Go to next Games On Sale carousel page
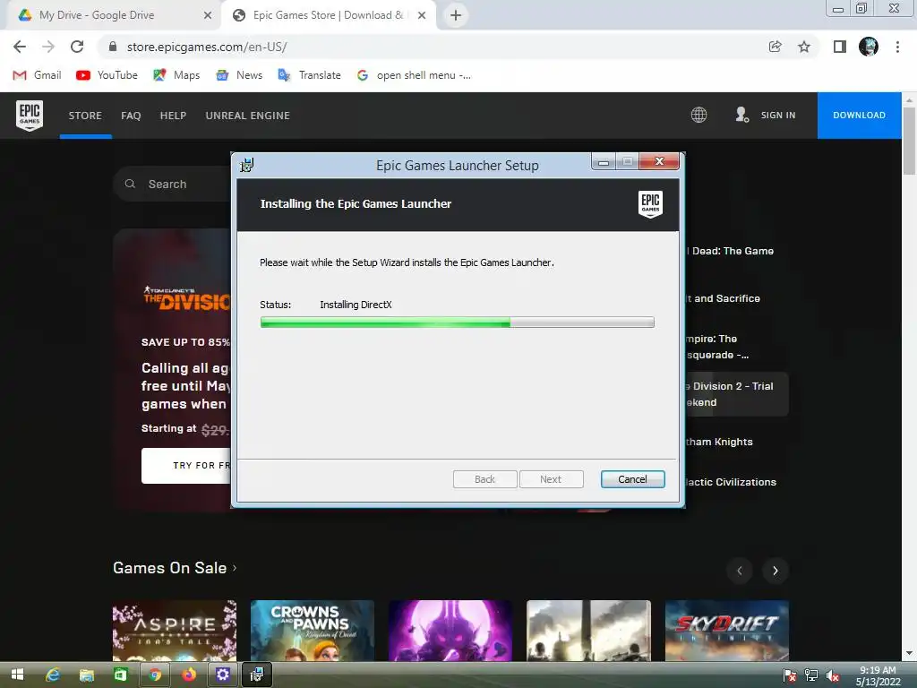Viewport: 917px width, 688px height. pyautogui.click(x=776, y=571)
